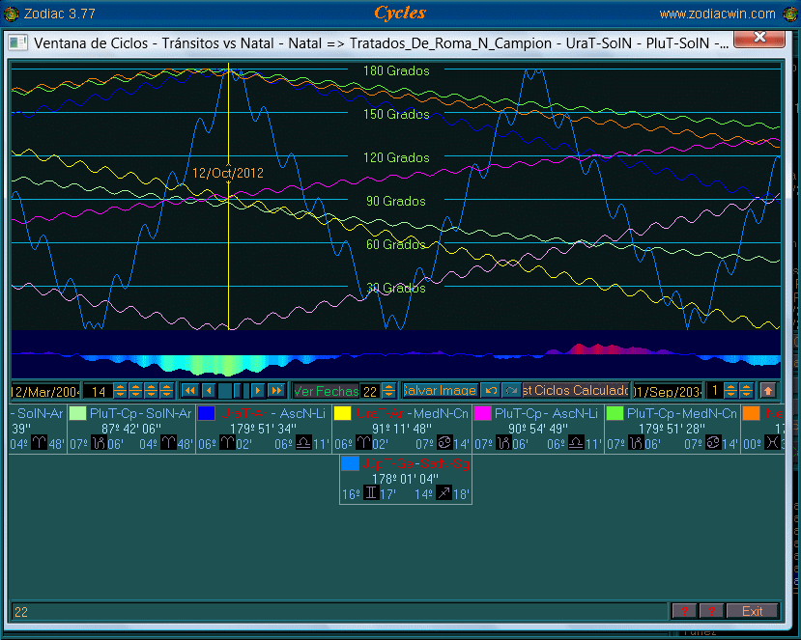801x640 pixels.
Task: Click the Zodiac 3.77 logo icon at top left
Action: click(x=11, y=14)
